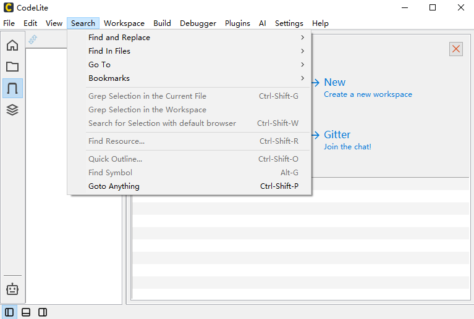The height and width of the screenshot is (319, 474).
Task: Expand the Bookmarks submenu
Action: click(190, 78)
